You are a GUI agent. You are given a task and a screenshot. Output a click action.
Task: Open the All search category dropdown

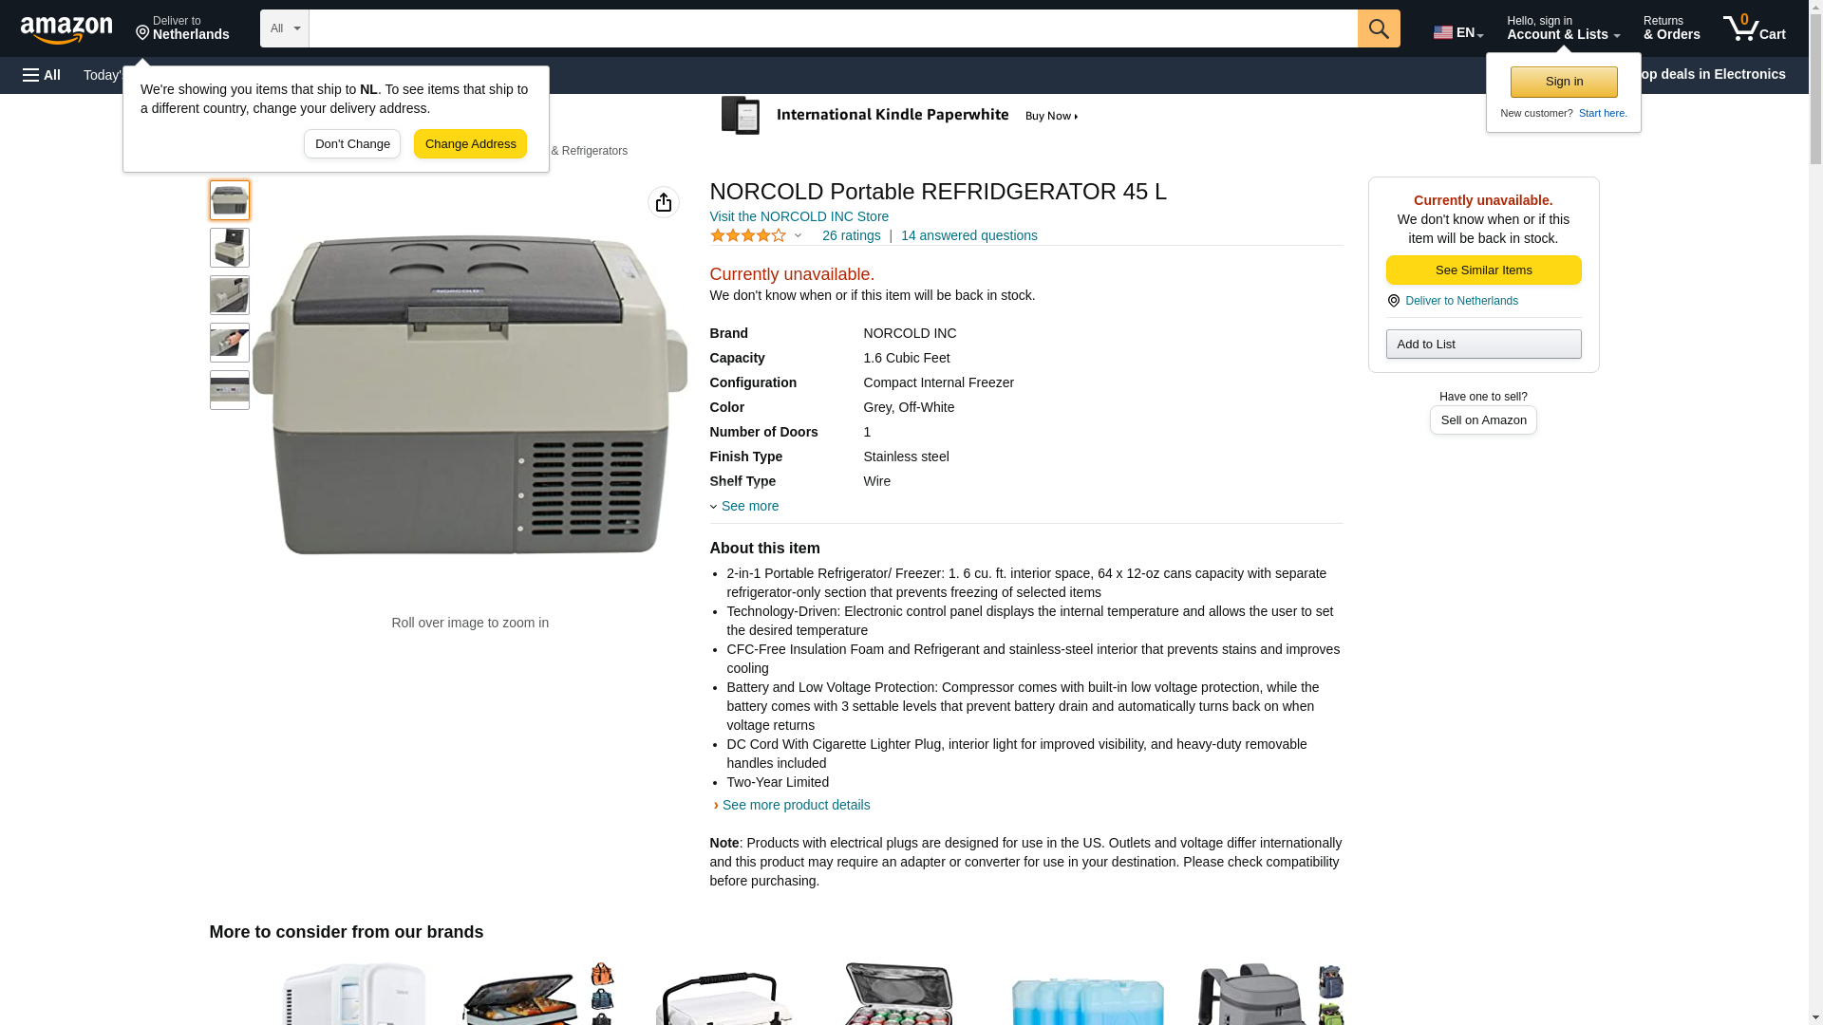tap(285, 28)
